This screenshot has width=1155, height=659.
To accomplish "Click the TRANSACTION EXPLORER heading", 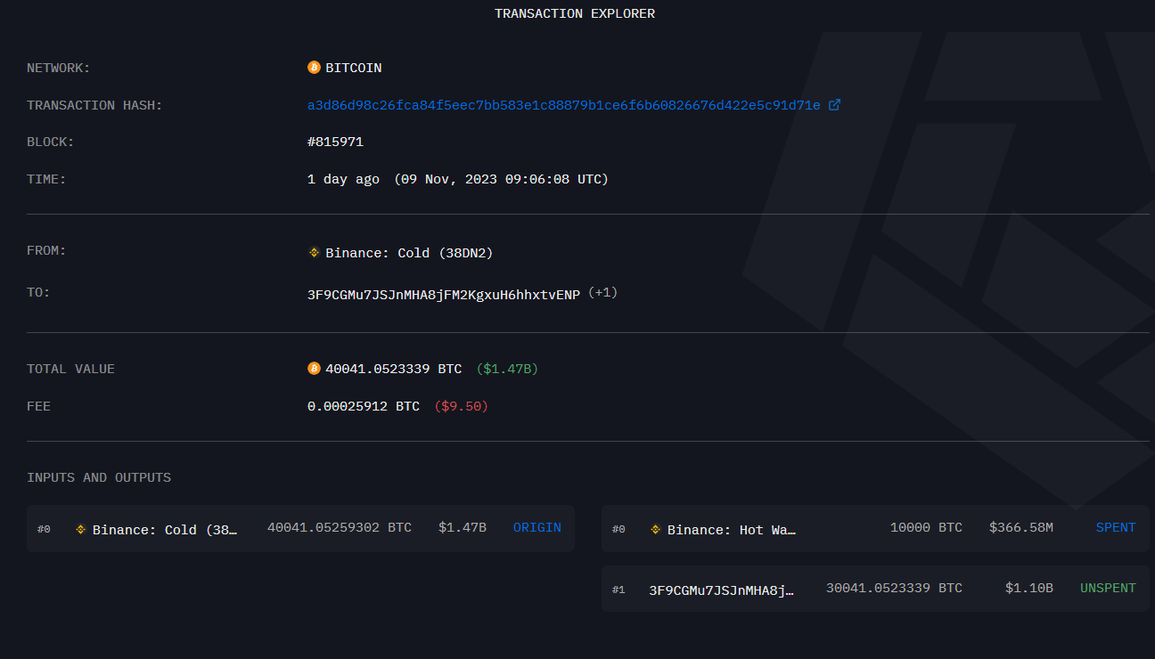I will pos(575,13).
